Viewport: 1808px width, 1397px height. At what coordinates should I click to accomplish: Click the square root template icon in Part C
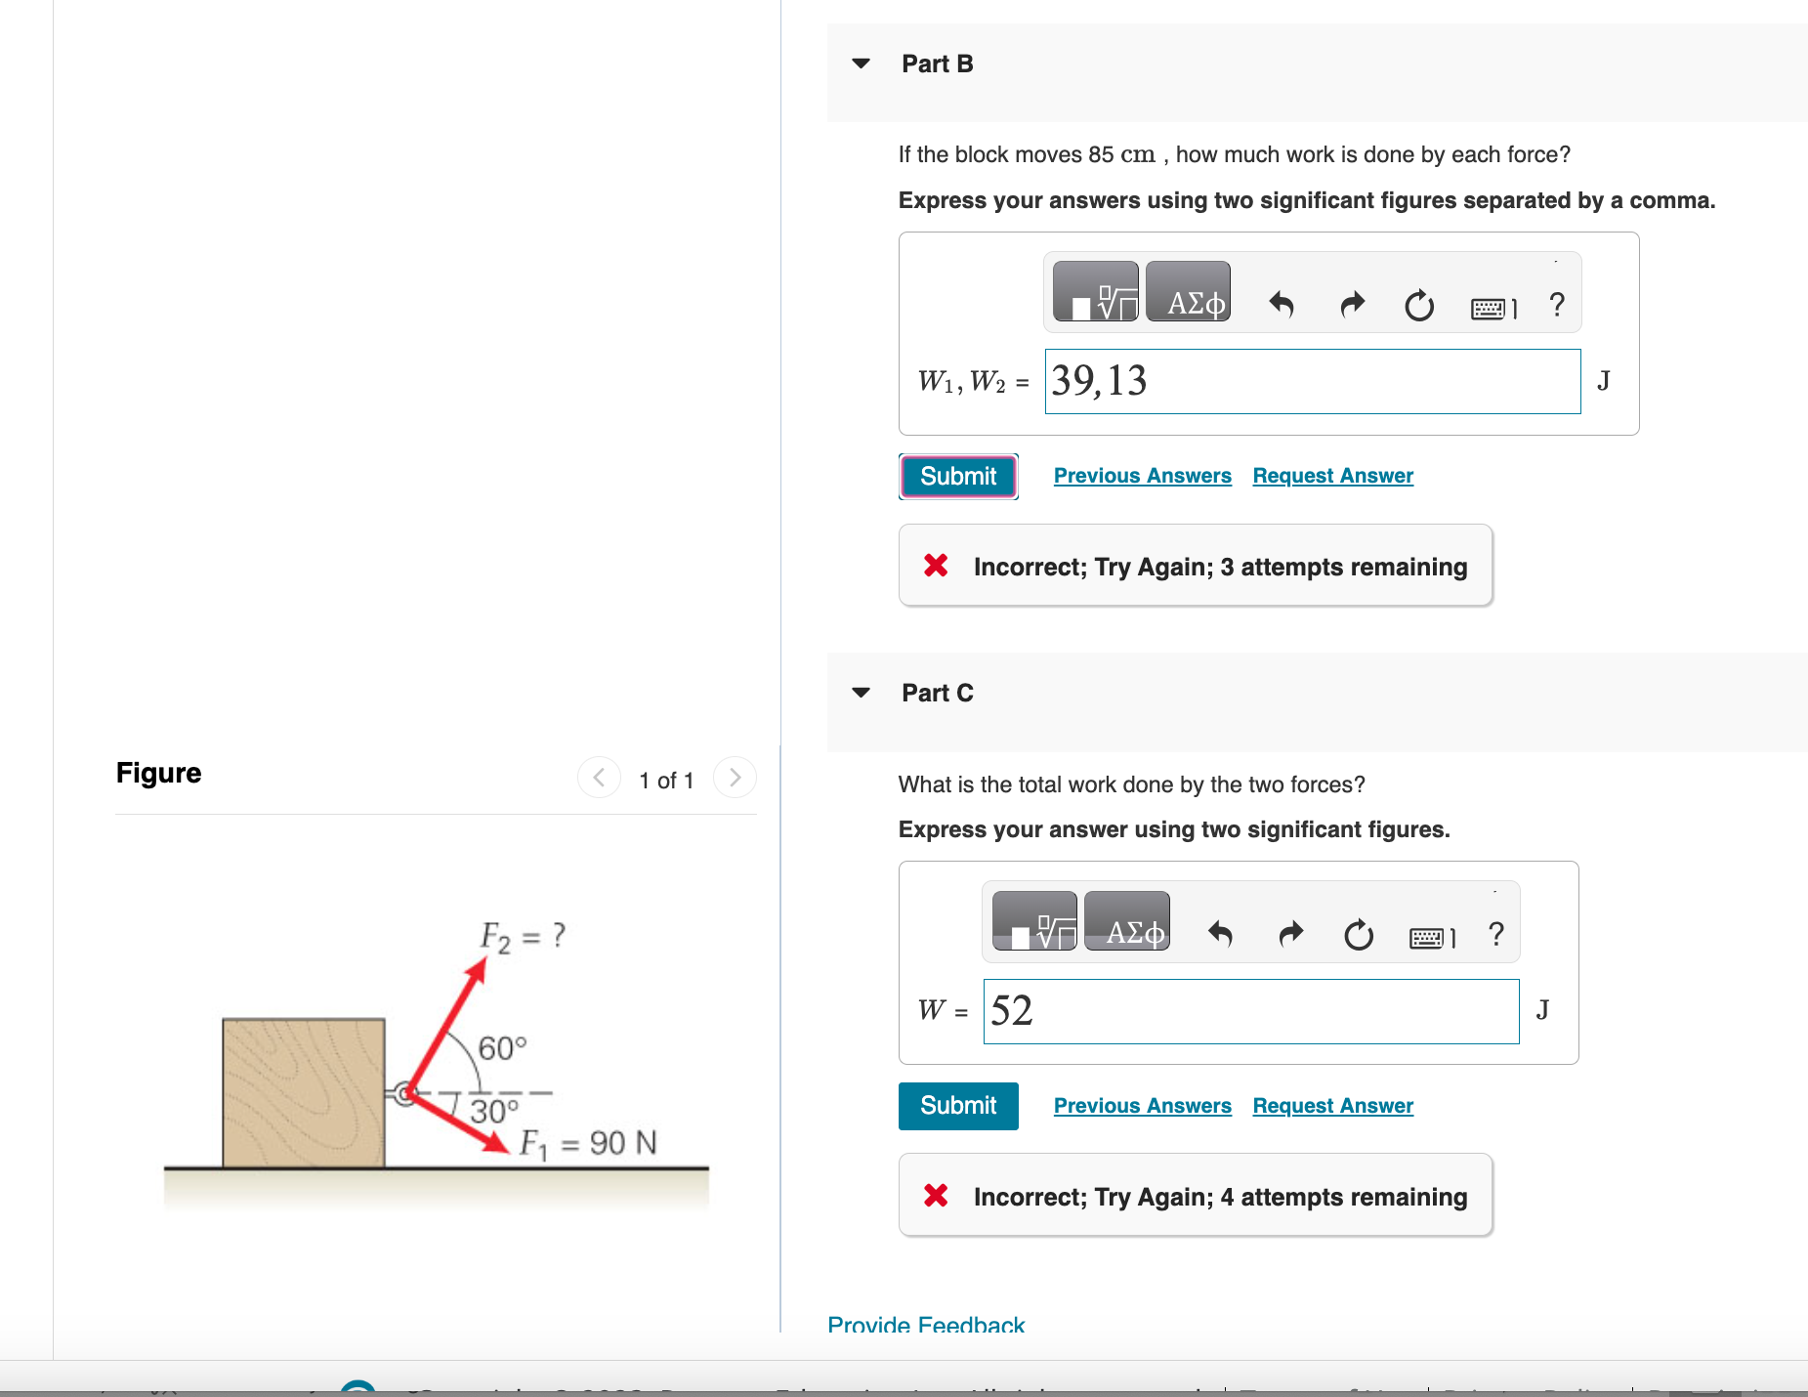[x=1033, y=921]
